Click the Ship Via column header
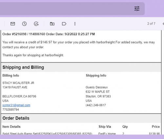164x139 pixels. (105, 127)
